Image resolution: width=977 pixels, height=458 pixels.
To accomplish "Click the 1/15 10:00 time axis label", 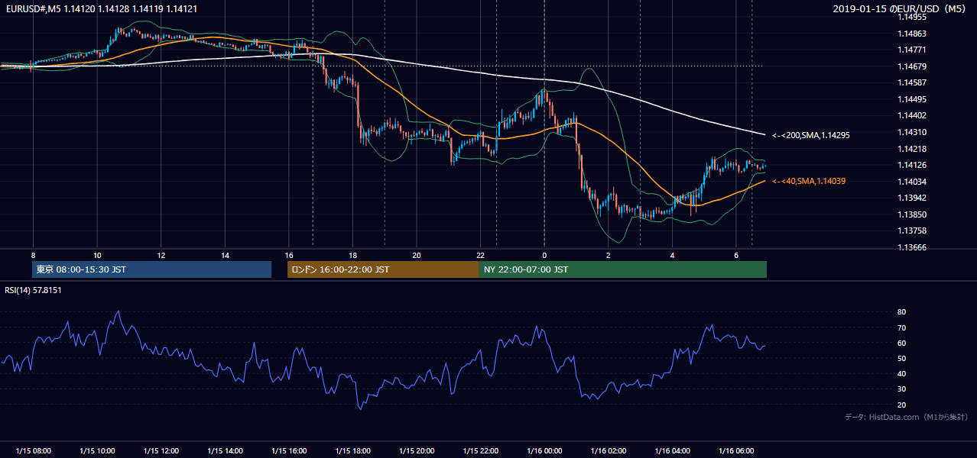I will 97,451.
